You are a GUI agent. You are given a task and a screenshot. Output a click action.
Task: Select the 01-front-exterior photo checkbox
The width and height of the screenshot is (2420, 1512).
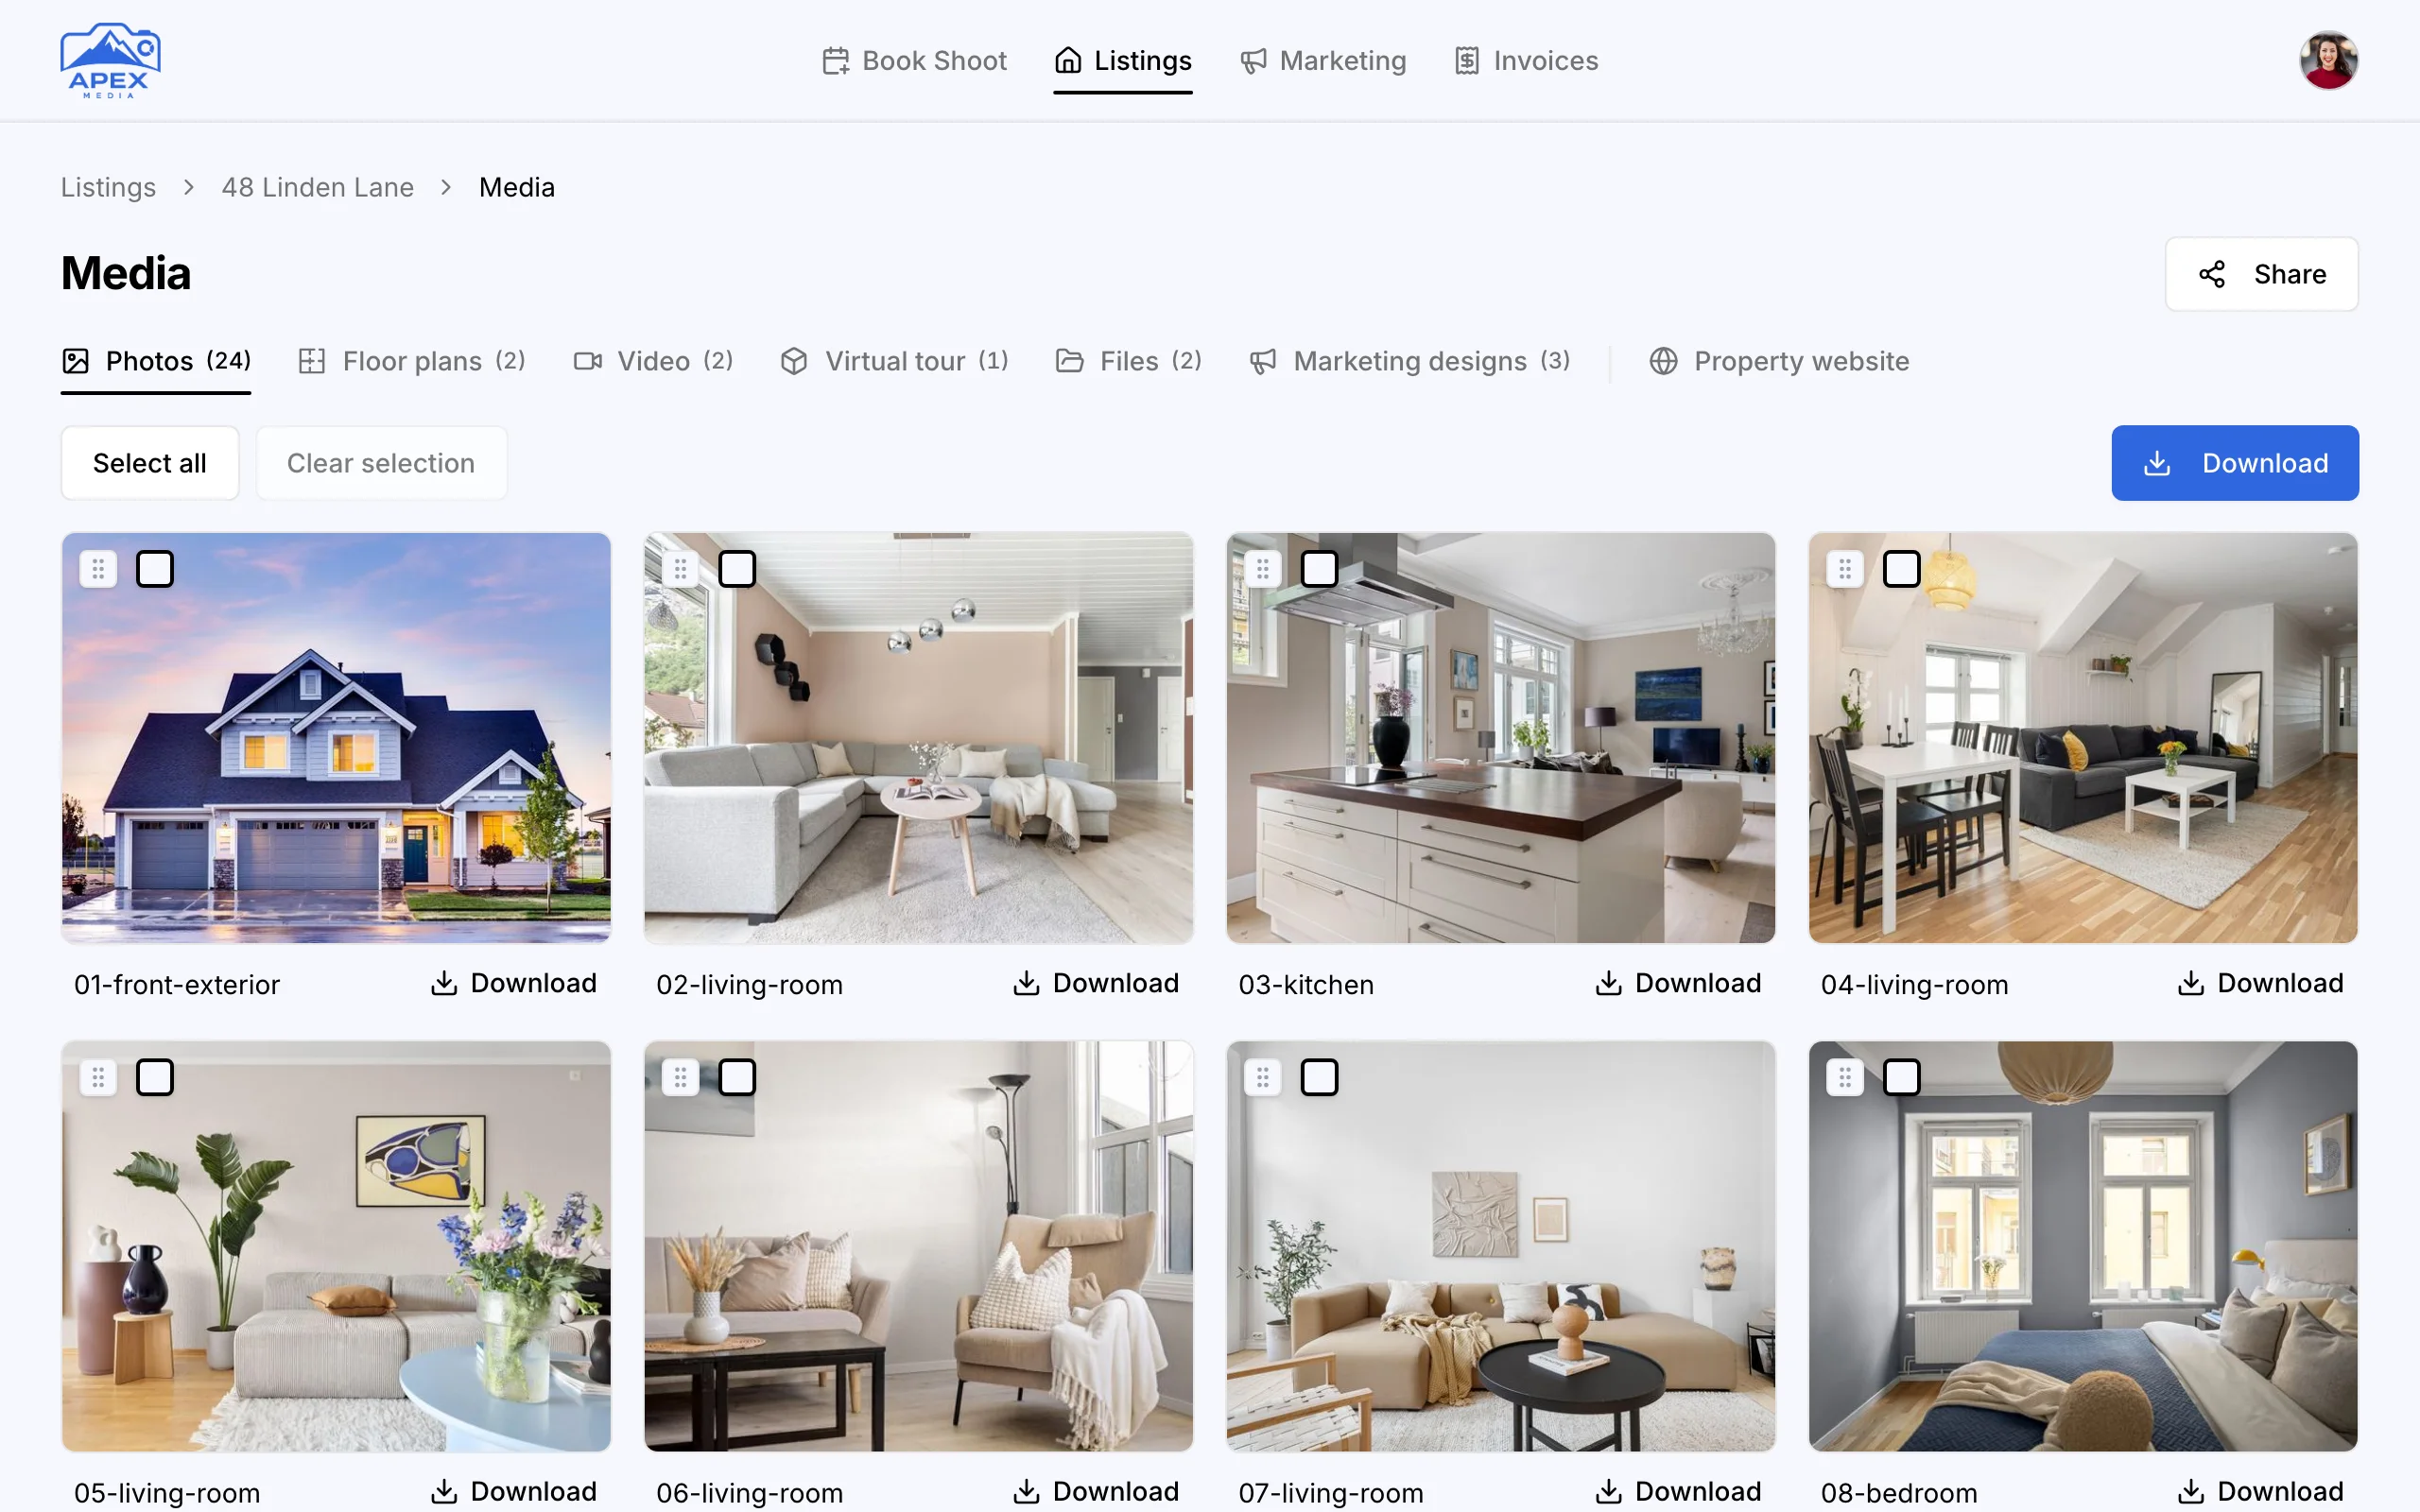[155, 569]
